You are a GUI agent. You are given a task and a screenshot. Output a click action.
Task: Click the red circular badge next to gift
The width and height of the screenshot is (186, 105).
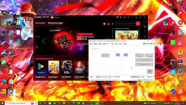pos(108,24)
